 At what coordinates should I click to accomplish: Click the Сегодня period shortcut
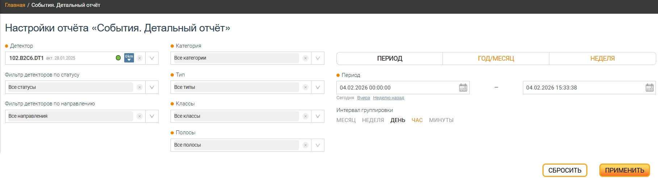click(x=345, y=98)
